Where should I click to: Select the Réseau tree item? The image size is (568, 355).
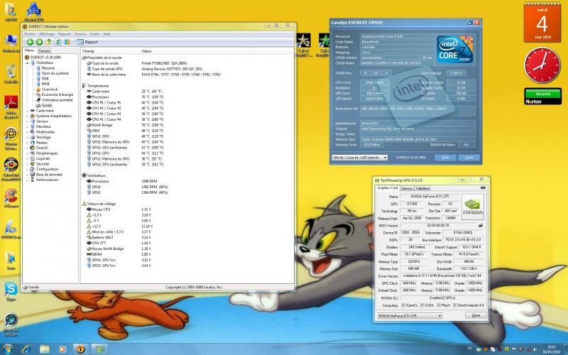42,143
